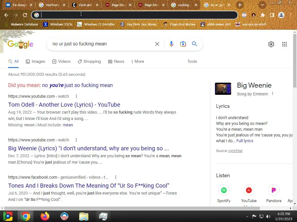Switch to the Shopping results tab

pyautogui.click(x=89, y=62)
